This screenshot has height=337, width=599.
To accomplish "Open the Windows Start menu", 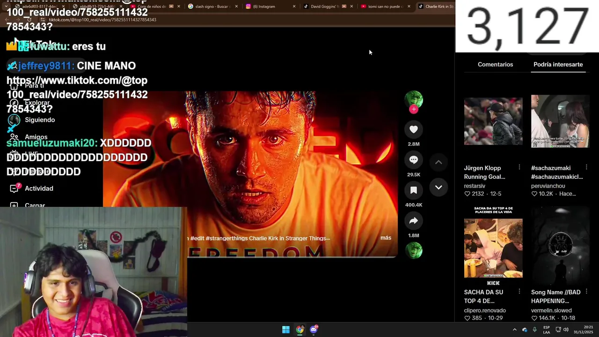I will (286, 330).
